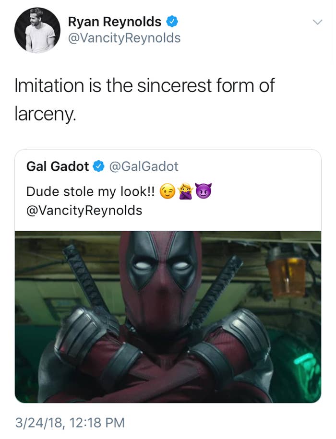Open the Ryan Reynolds display name link
Viewport: 336px width, 439px height.
[114, 22]
